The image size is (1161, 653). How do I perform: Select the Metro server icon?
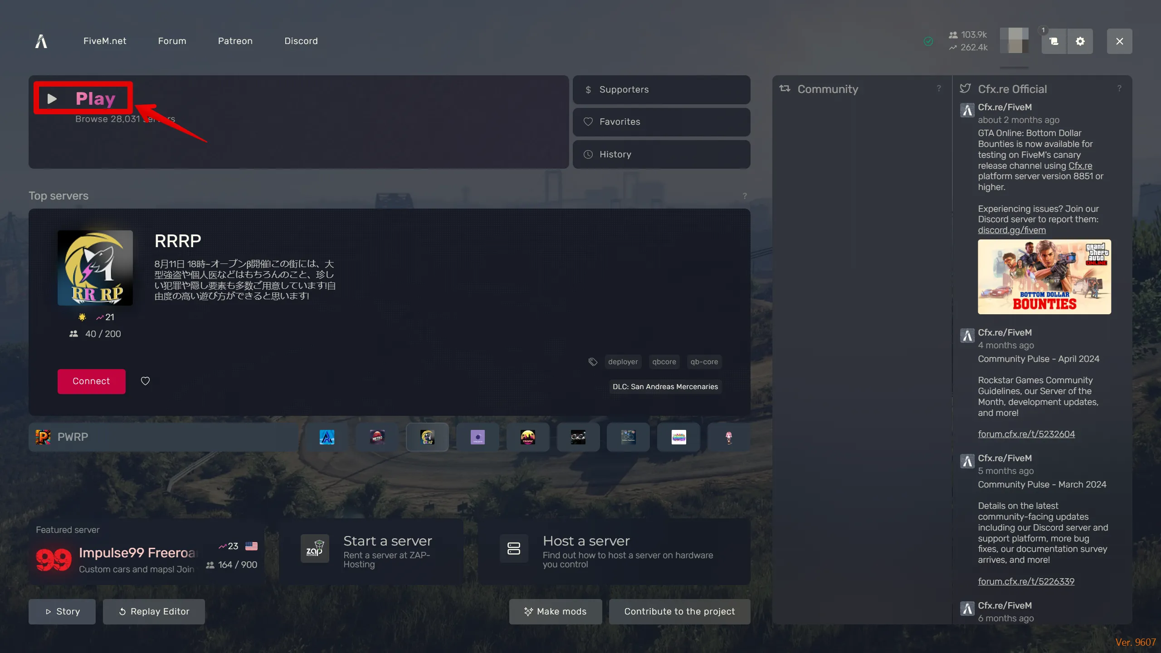pyautogui.click(x=377, y=437)
